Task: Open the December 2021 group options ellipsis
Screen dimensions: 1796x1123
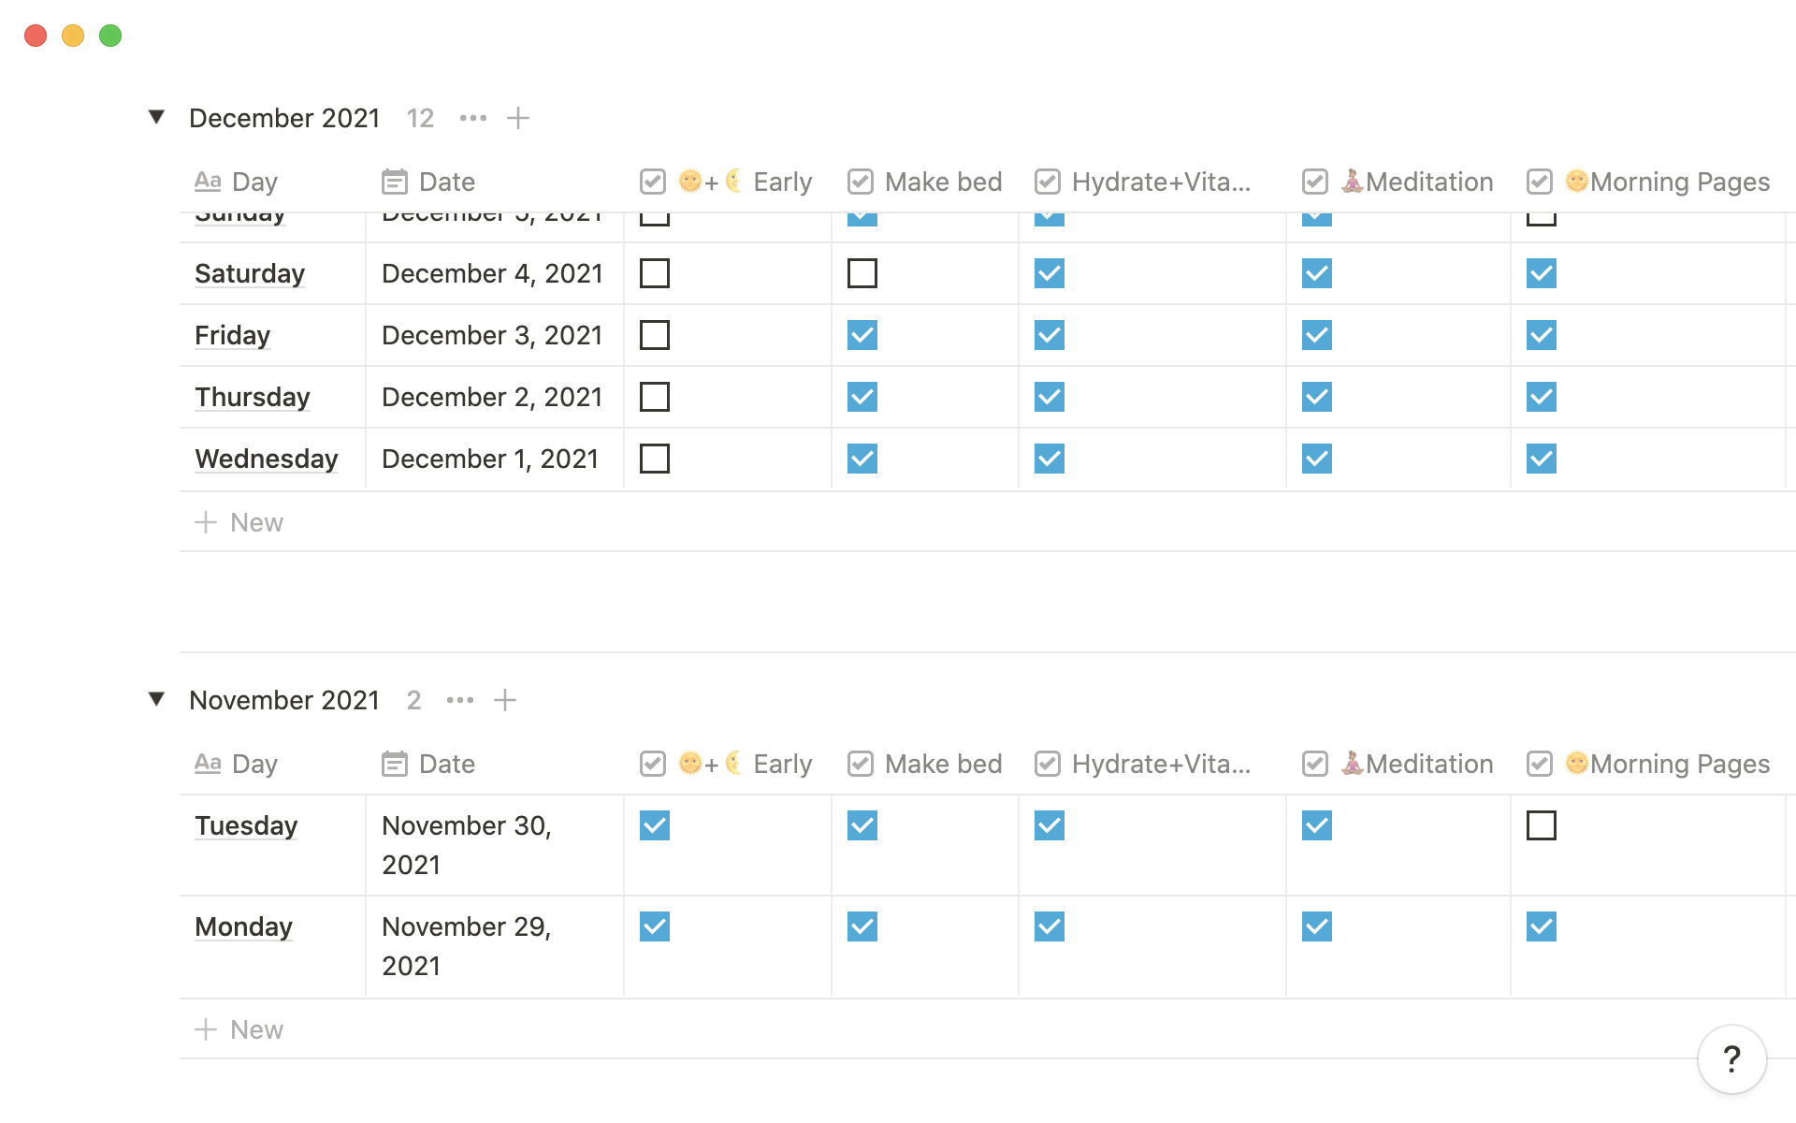Action: 473,118
